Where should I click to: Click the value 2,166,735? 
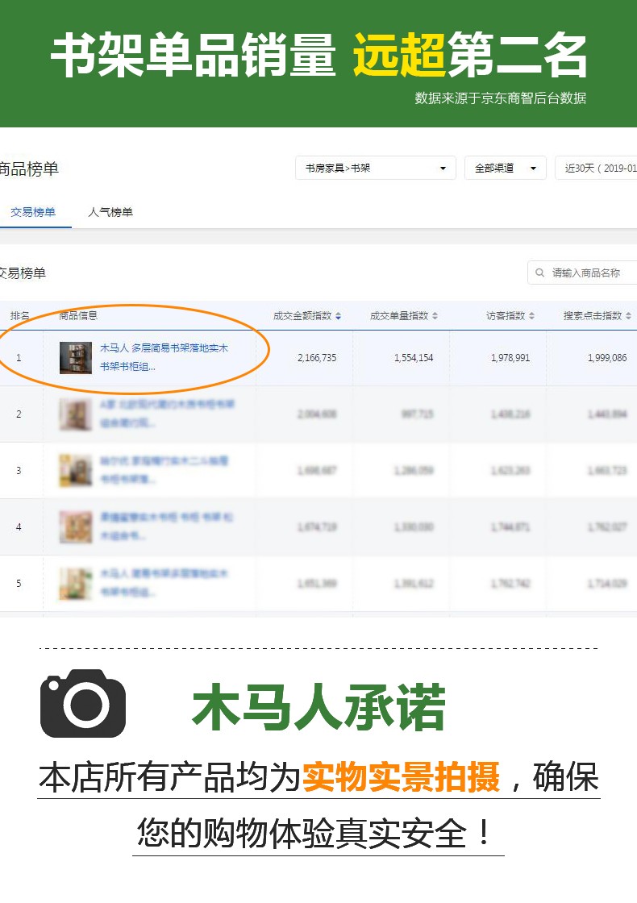tap(317, 358)
